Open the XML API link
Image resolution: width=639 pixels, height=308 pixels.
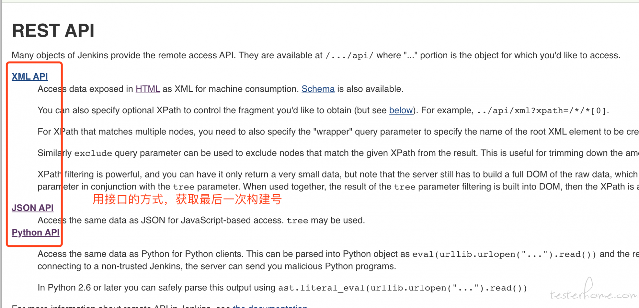click(30, 77)
